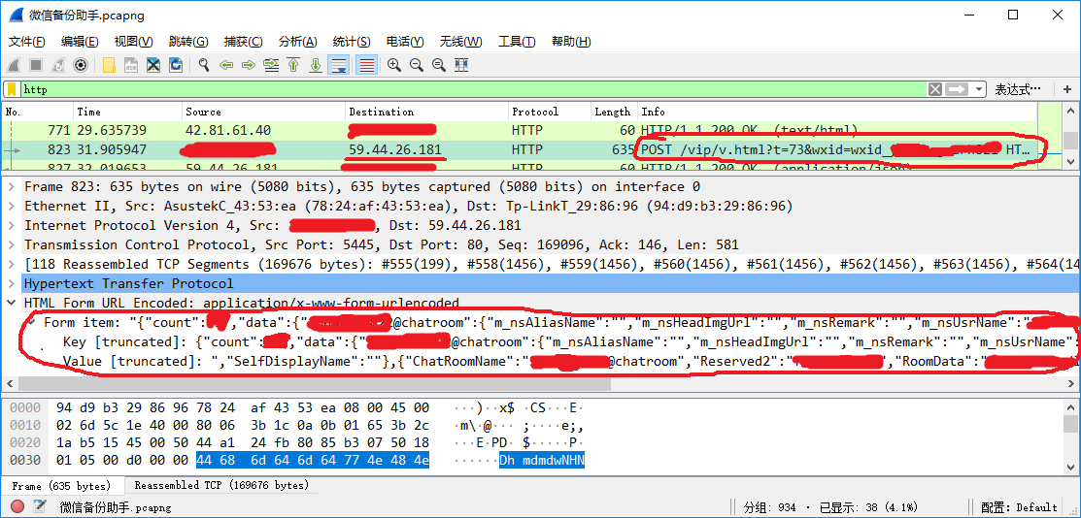Image resolution: width=1081 pixels, height=518 pixels.
Task: Open the 跳转(G) menu
Action: point(188,42)
